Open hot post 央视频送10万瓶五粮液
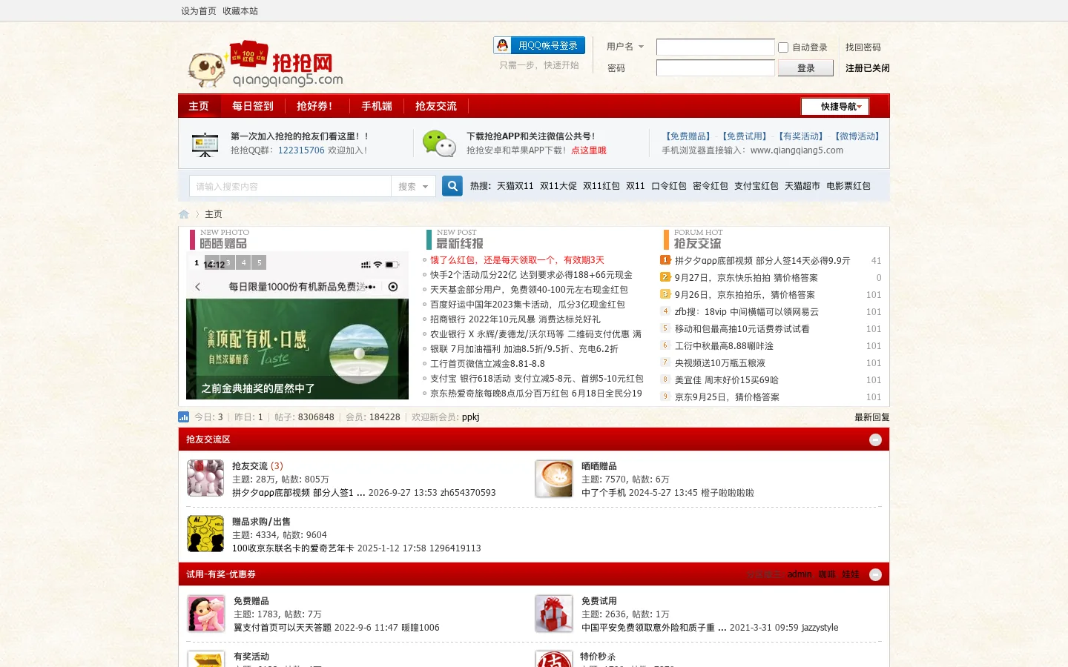 coord(720,363)
